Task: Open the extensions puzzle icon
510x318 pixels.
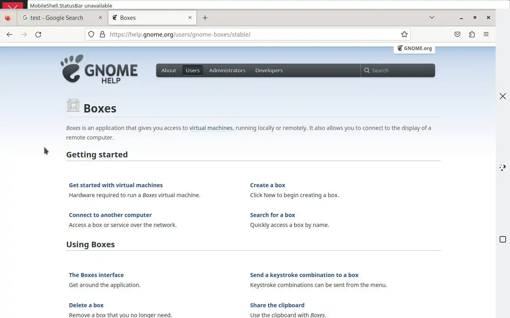Action: coord(472,34)
